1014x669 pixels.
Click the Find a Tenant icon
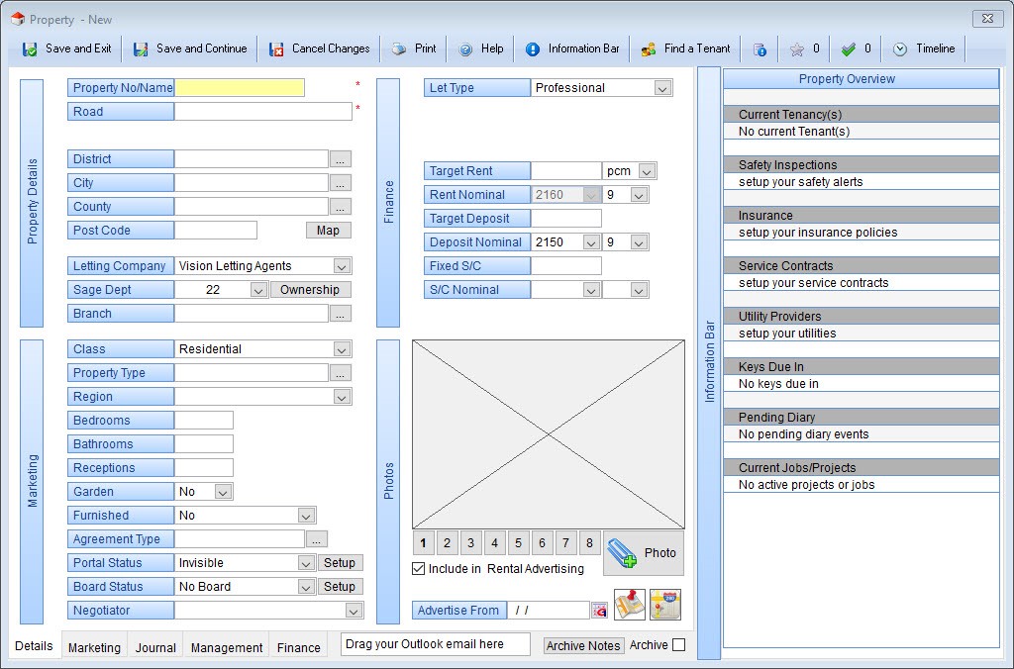coord(648,49)
